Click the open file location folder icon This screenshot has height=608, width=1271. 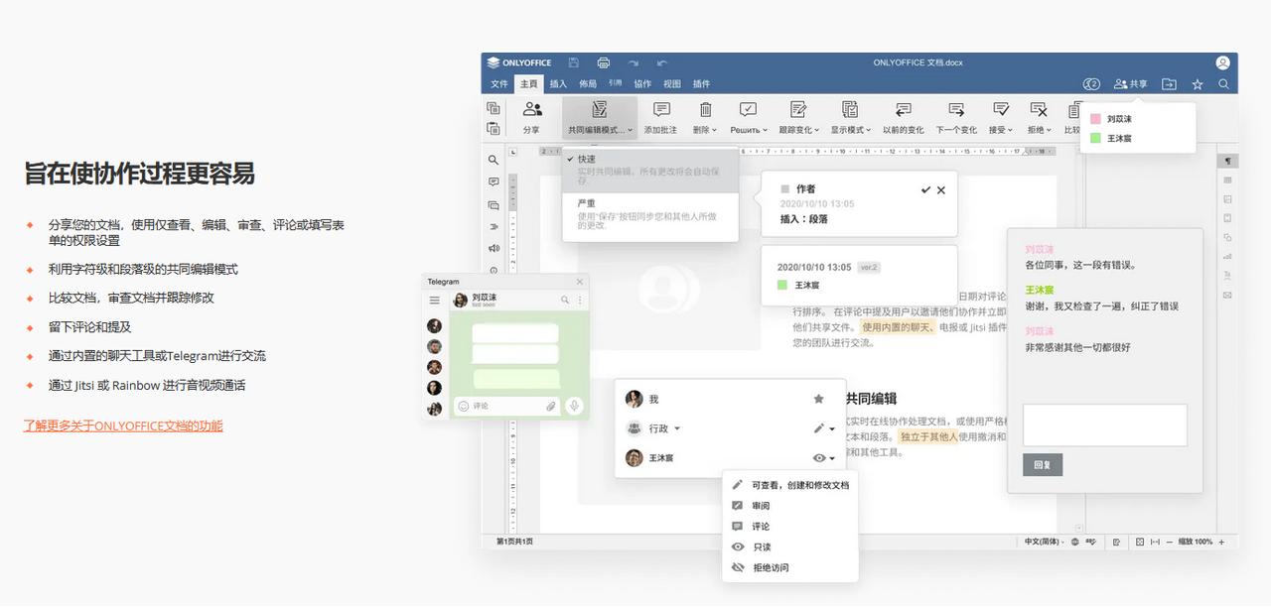1169,84
